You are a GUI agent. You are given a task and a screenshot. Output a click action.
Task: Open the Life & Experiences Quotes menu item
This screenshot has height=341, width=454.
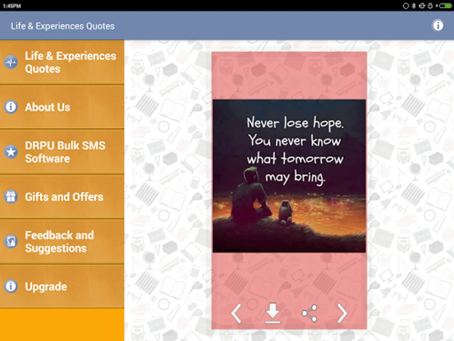pos(62,62)
